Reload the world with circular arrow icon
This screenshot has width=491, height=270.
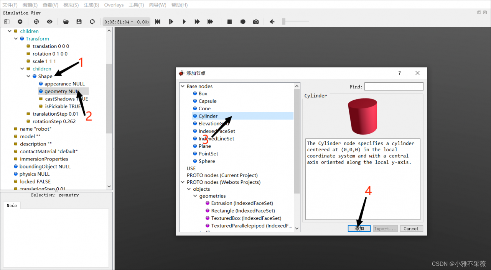click(92, 22)
